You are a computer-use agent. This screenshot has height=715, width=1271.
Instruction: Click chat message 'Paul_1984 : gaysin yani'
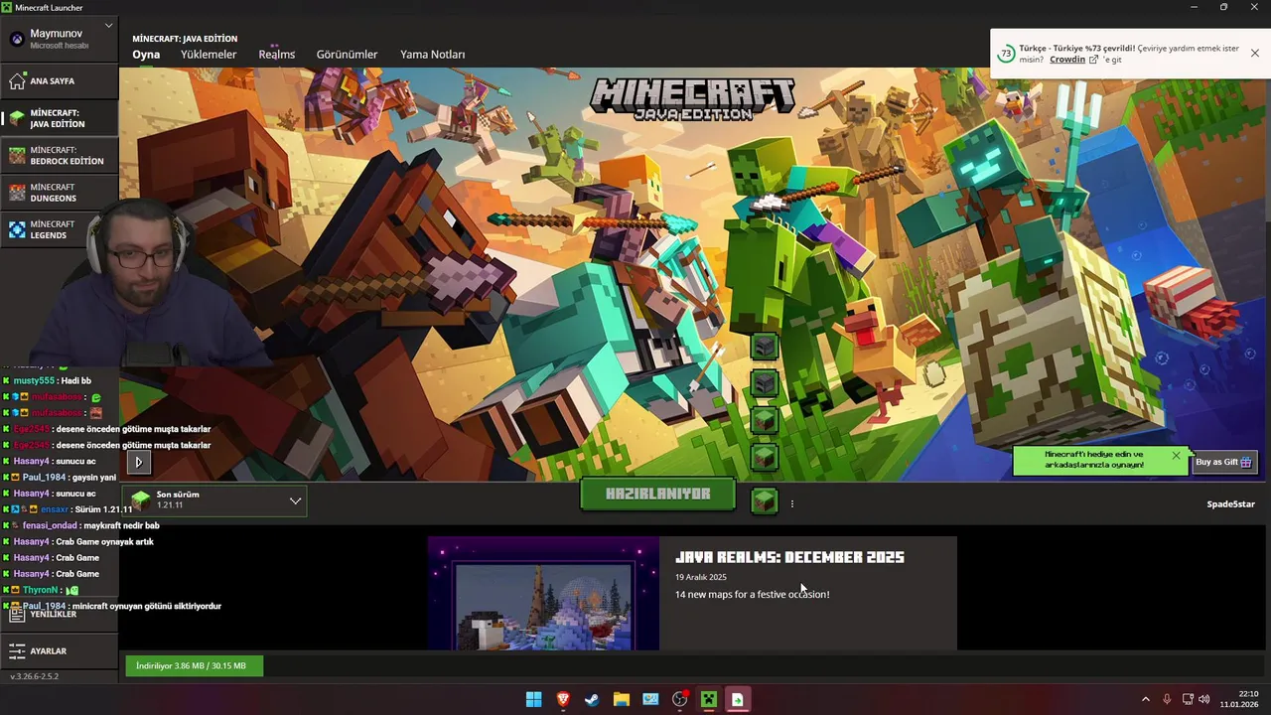pos(60,478)
